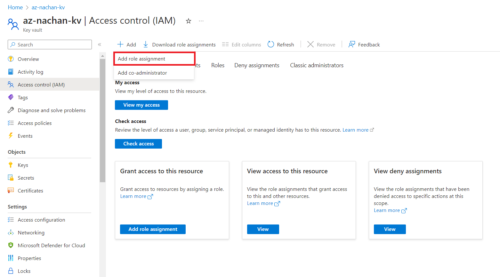The height and width of the screenshot is (277, 500).
Task: Open the Classic administrators tab
Action: pos(317,65)
